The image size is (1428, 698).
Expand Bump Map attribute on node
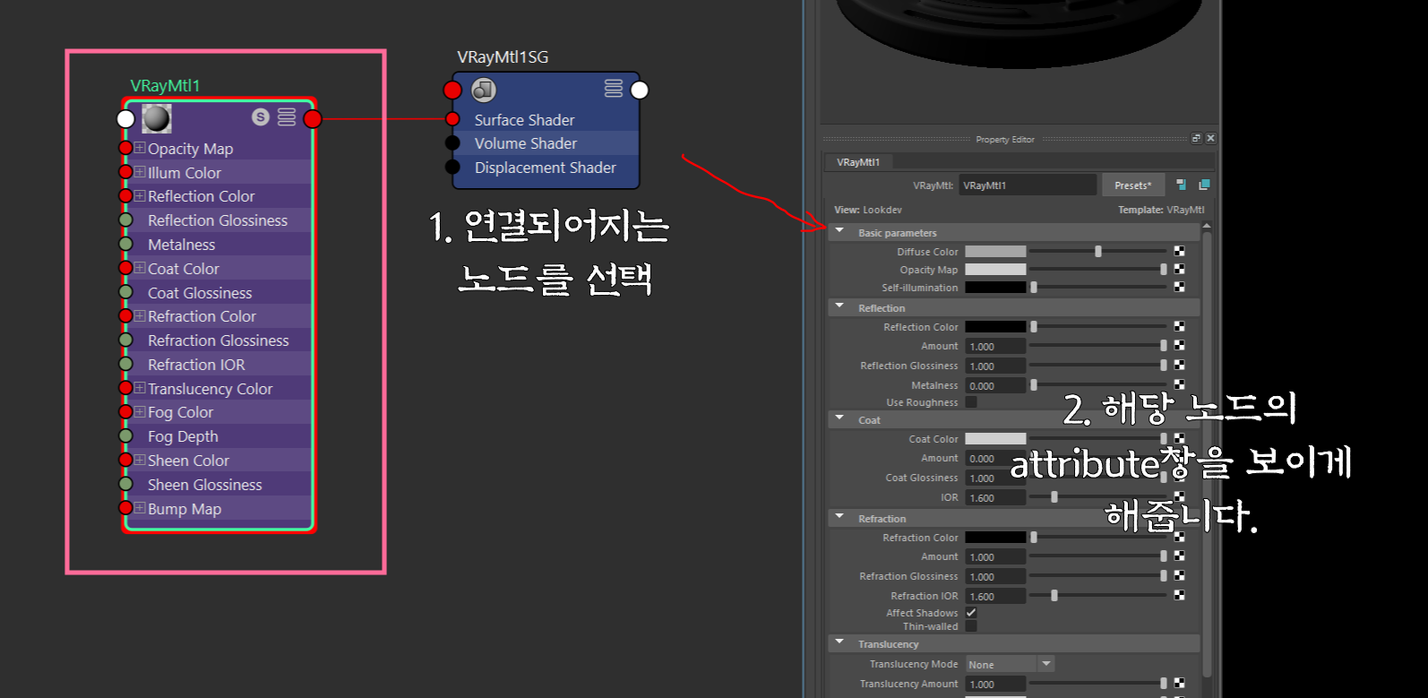[140, 508]
